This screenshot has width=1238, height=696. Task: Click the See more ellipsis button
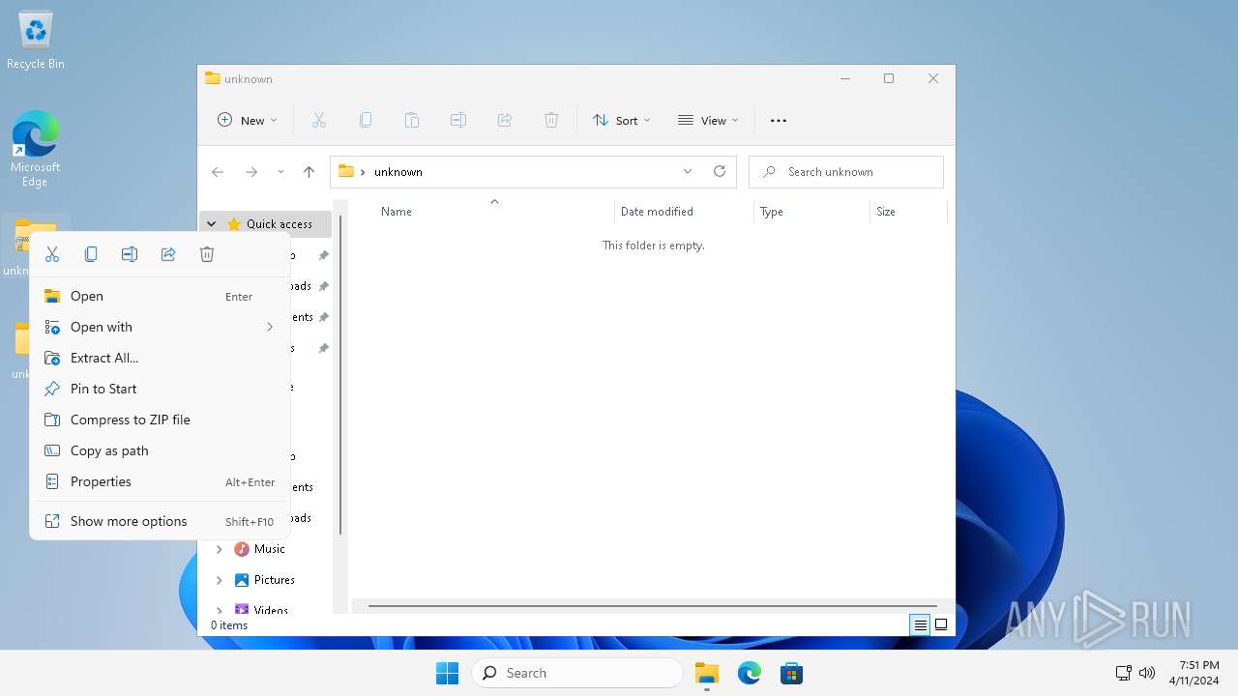click(x=779, y=120)
